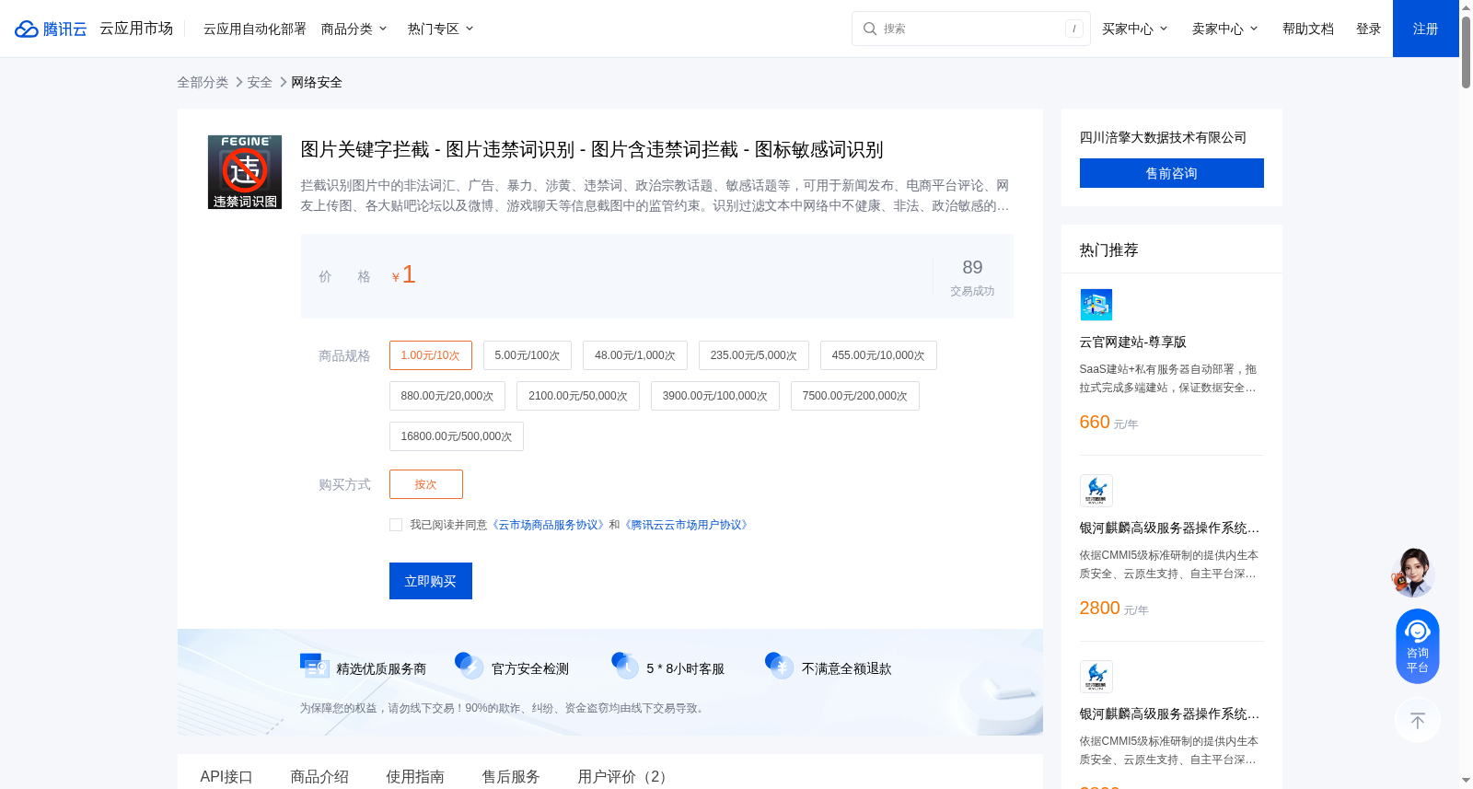Click the 立即购买 button
The image size is (1473, 789).
(x=431, y=581)
